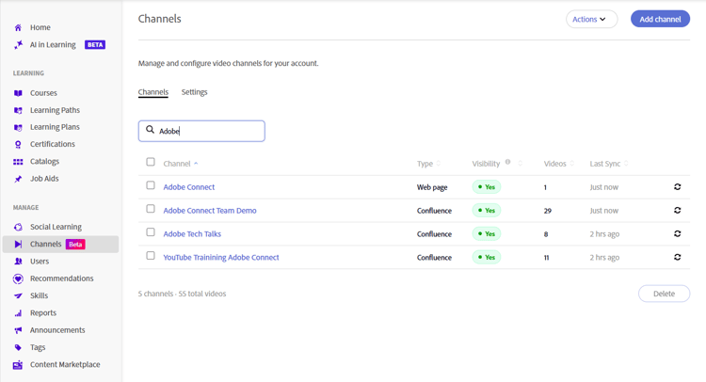Click the search magnifier icon
This screenshot has width=706, height=382.
coord(150,130)
